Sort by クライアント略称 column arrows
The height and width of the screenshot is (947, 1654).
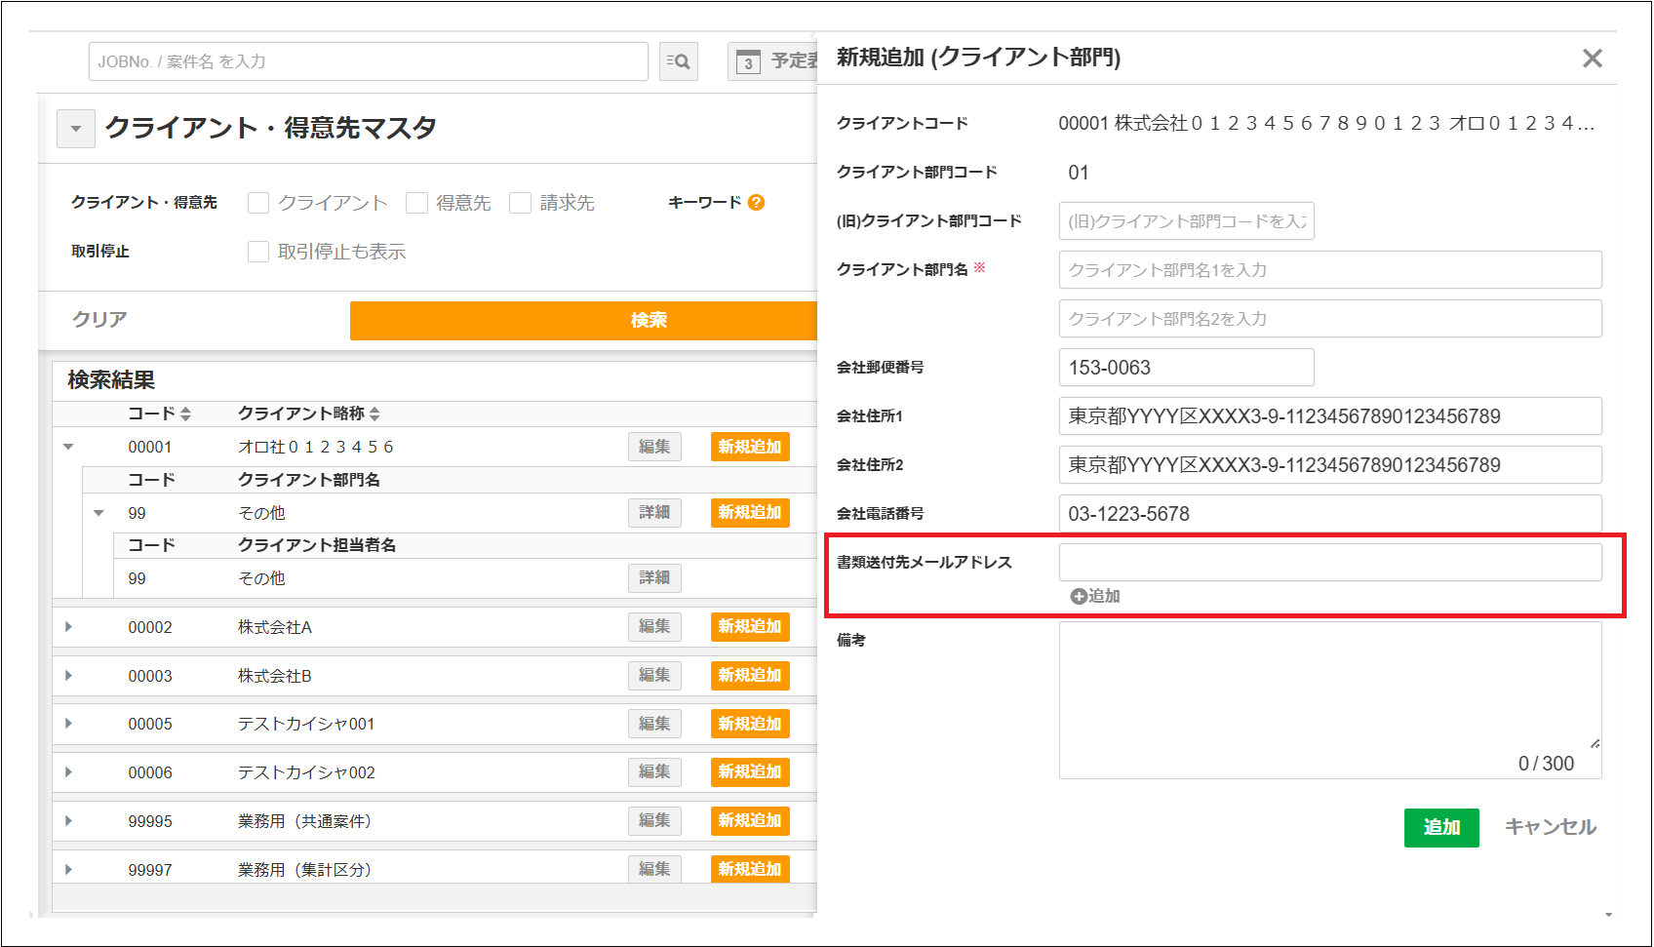[x=374, y=414]
